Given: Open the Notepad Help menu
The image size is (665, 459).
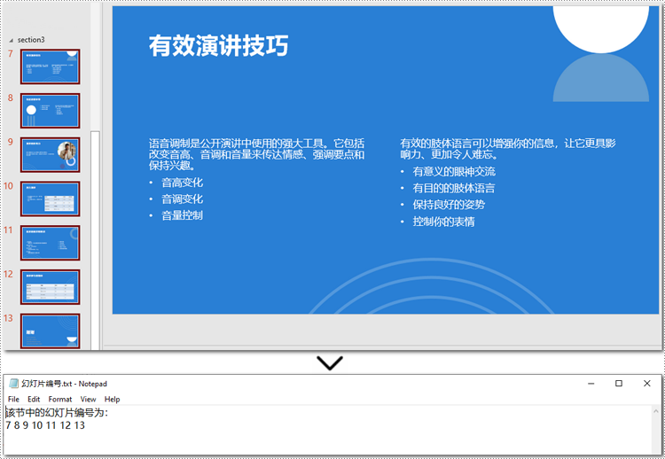Looking at the screenshot, I should pyautogui.click(x=112, y=400).
